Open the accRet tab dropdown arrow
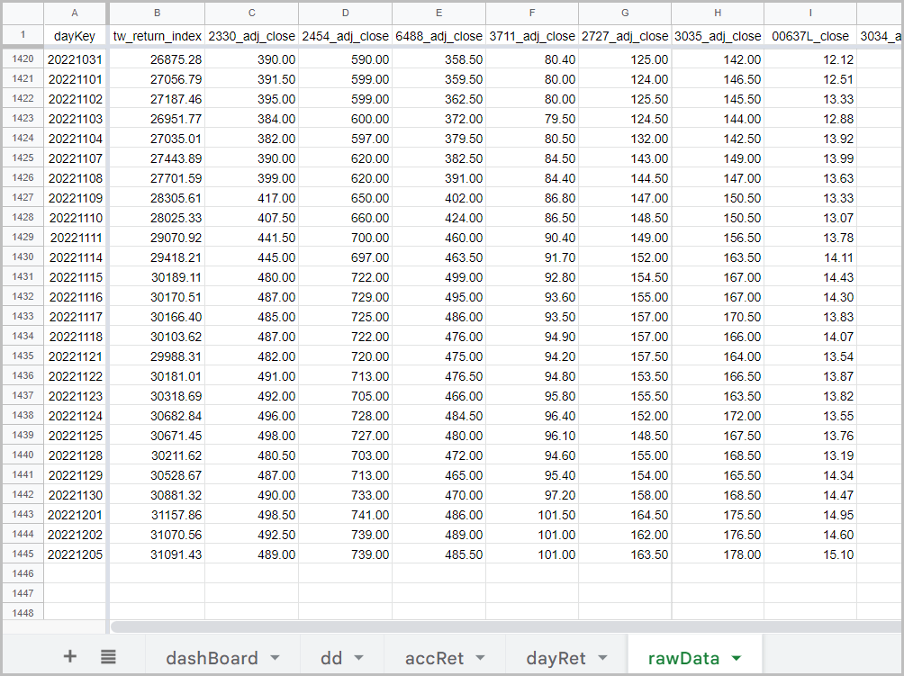Screen dimensions: 904x676 480,658
